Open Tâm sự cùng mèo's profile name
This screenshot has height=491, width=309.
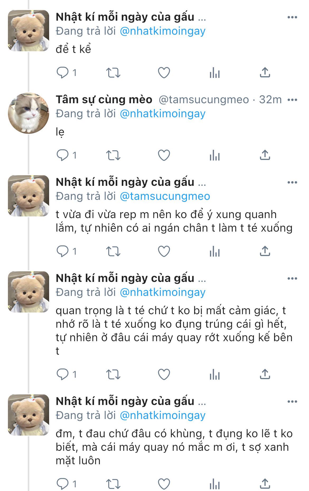pos(104,100)
